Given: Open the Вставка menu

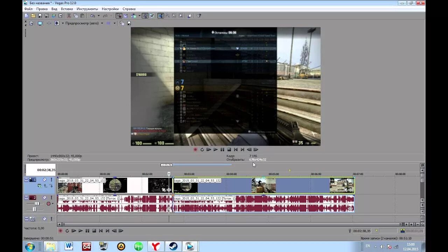Looking at the screenshot, I should [x=67, y=9].
